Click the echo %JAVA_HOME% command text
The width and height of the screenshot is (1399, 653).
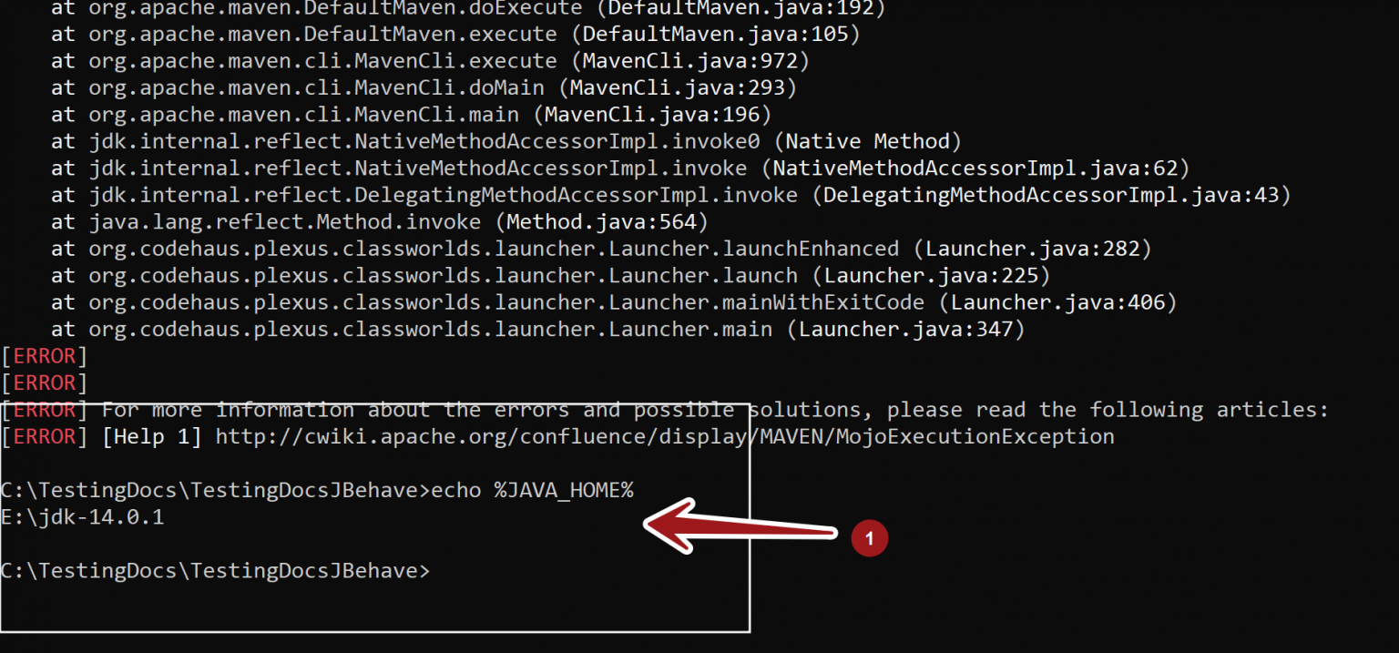532,491
